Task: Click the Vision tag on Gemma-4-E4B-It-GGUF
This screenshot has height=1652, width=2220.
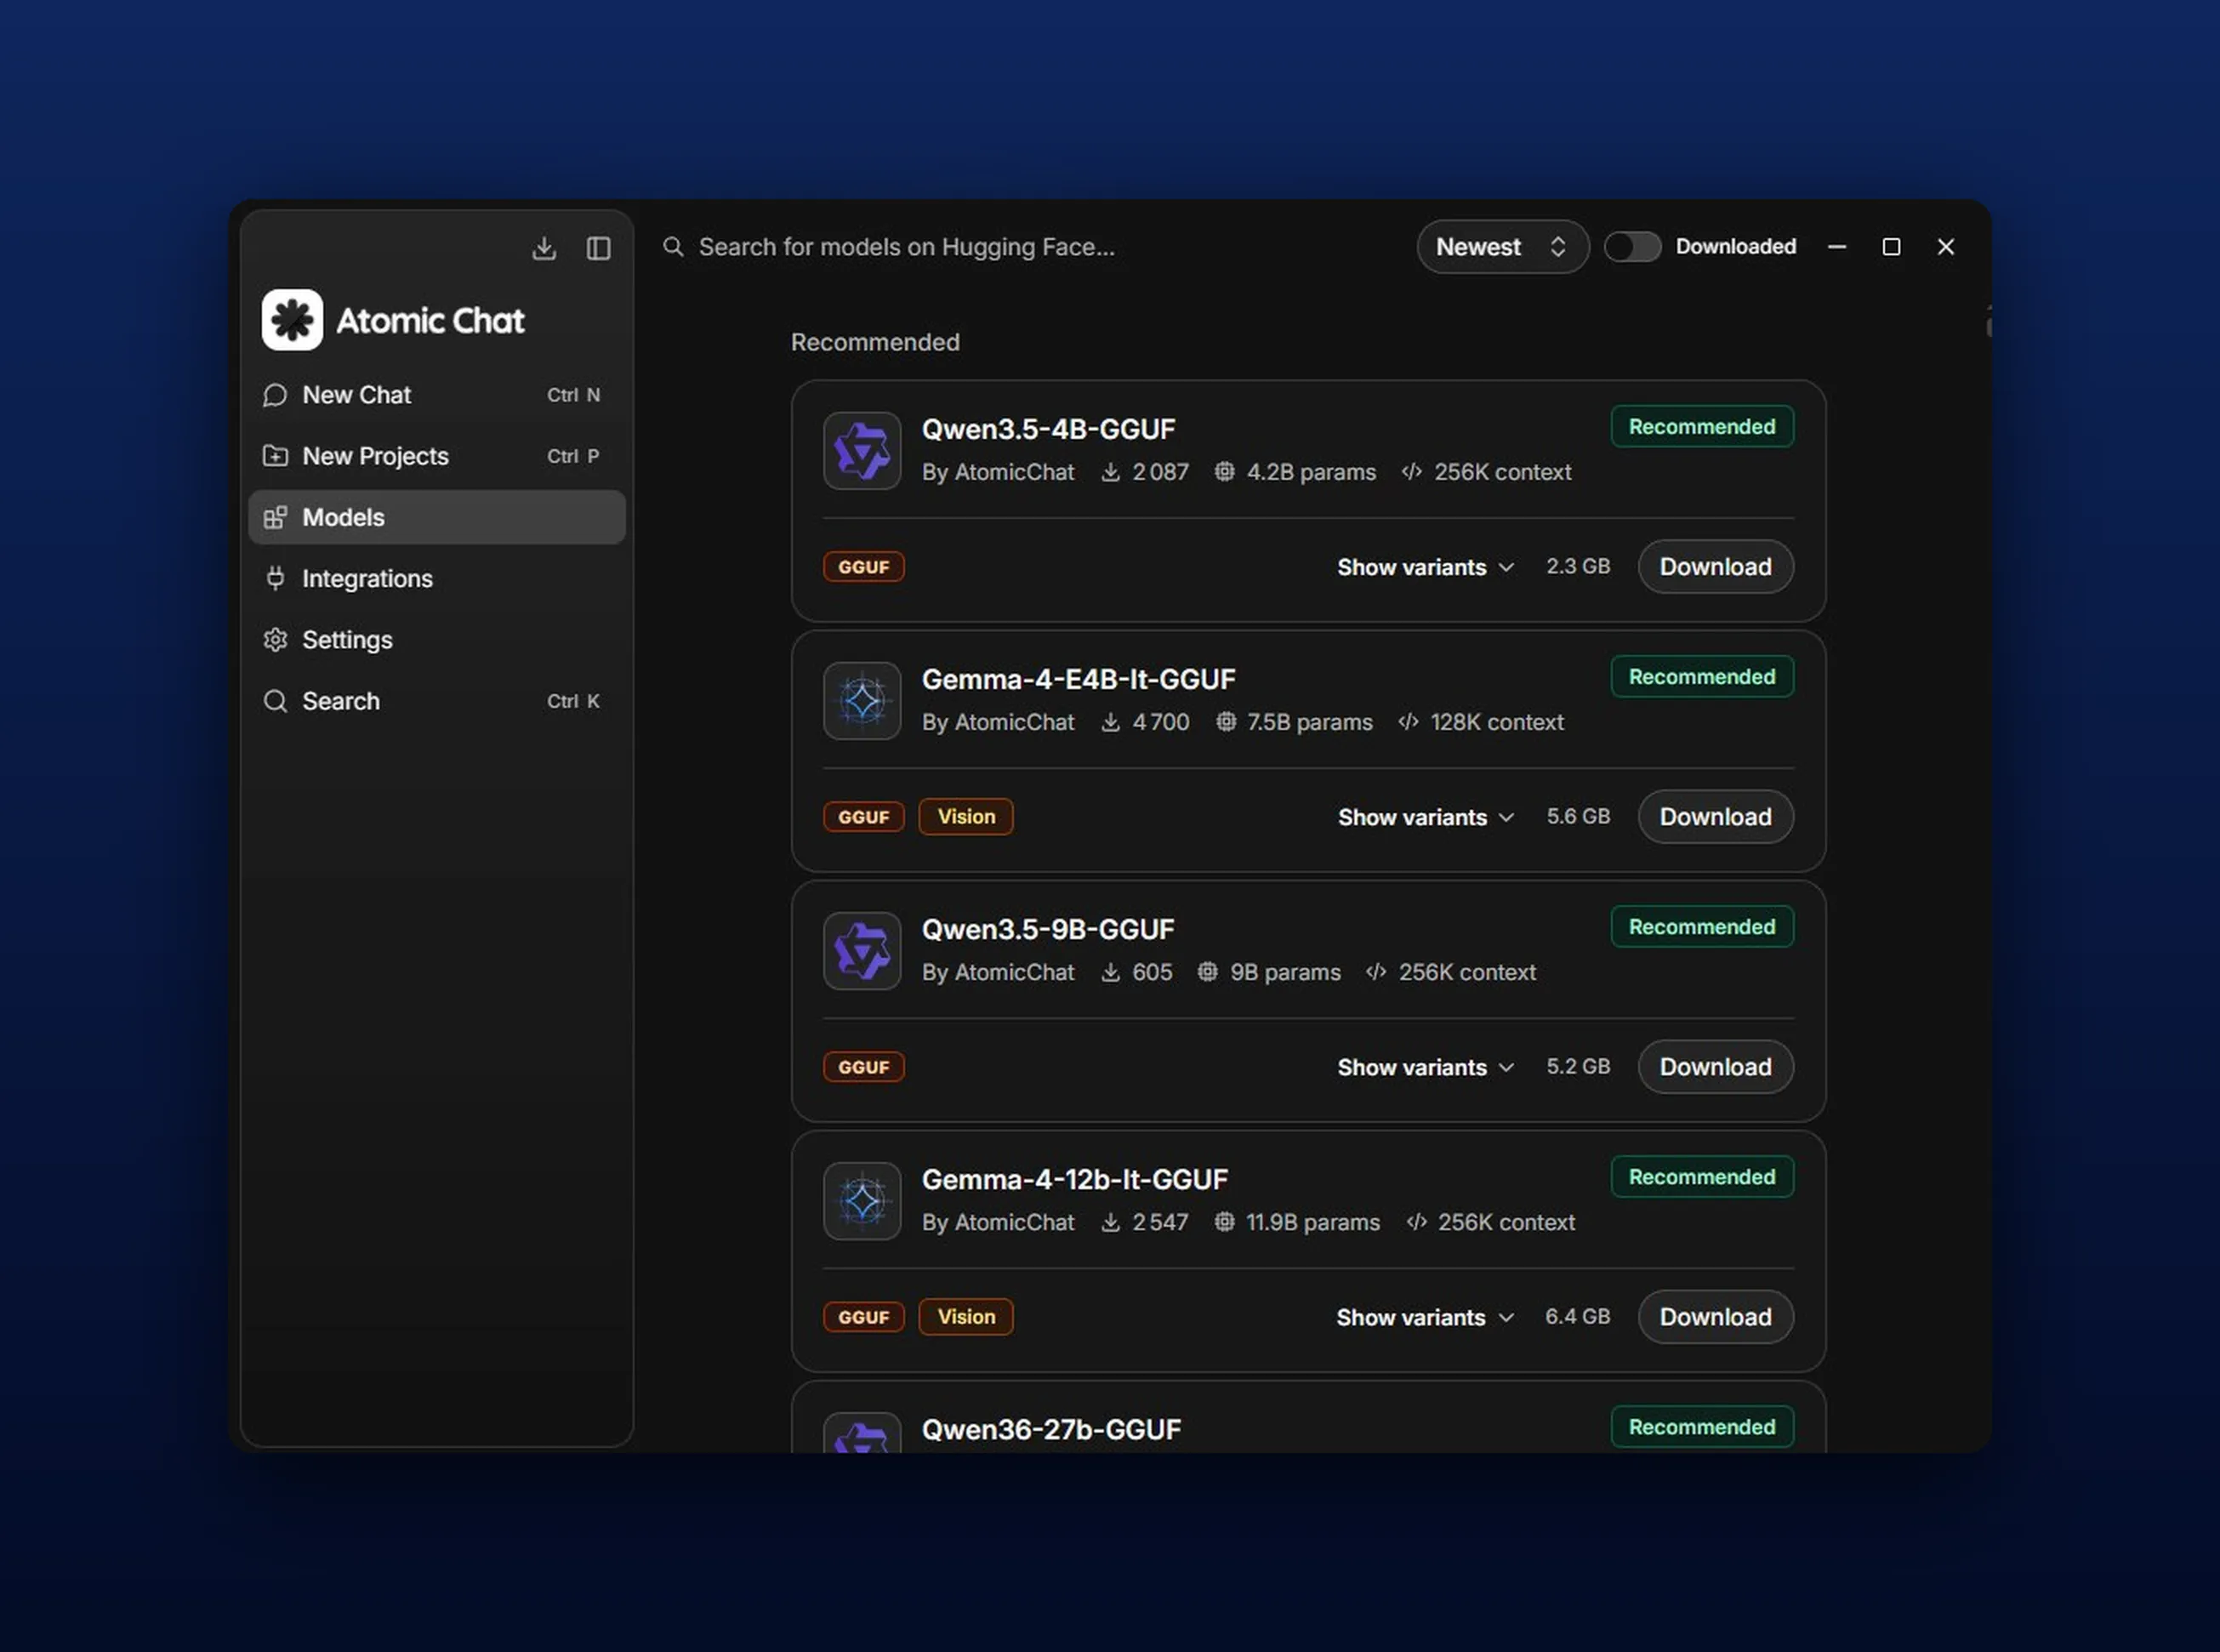Action: click(966, 817)
